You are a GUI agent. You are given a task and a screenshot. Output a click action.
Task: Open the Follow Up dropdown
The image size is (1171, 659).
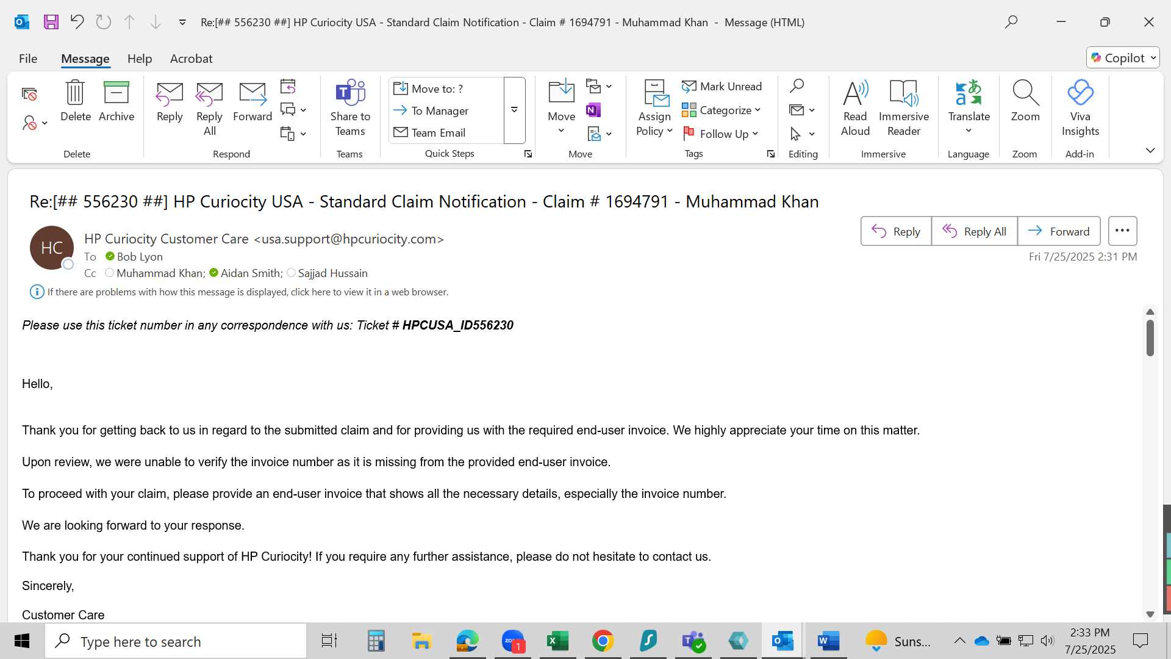click(720, 134)
